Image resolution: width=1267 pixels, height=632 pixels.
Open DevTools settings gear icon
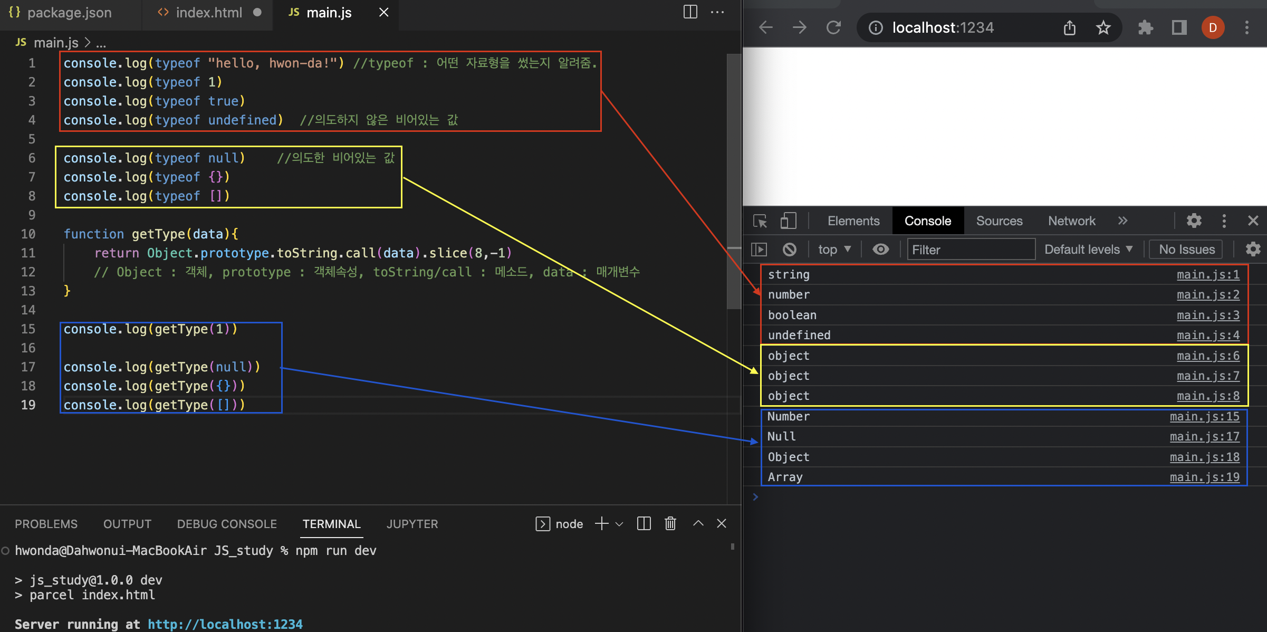point(1194,221)
